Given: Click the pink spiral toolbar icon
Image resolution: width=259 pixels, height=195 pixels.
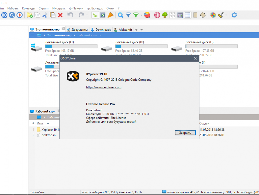Looking at the screenshot, I should (157, 15).
